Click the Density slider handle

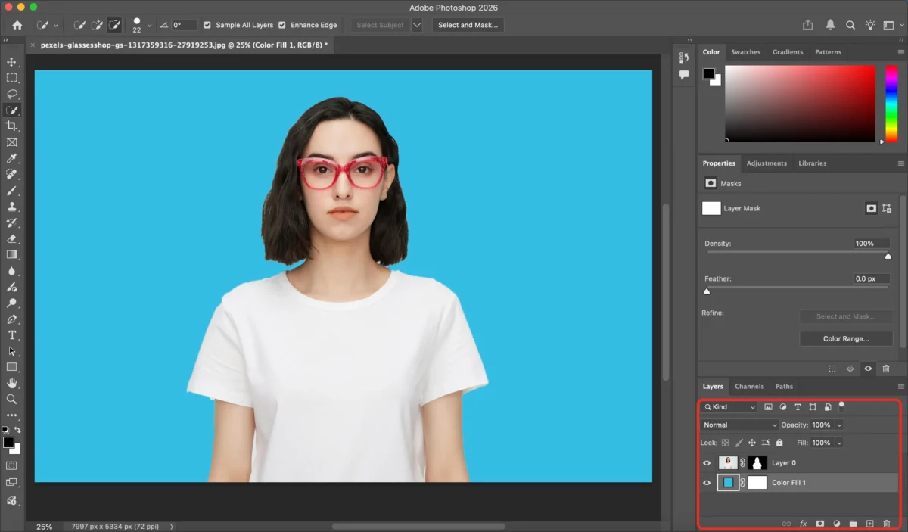(x=888, y=256)
